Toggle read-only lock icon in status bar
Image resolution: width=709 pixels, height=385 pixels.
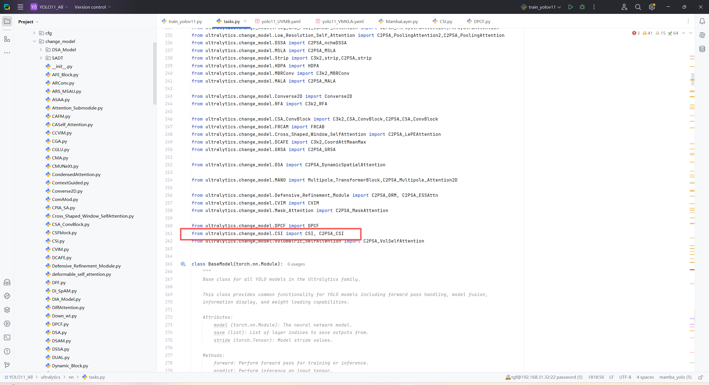click(700, 377)
